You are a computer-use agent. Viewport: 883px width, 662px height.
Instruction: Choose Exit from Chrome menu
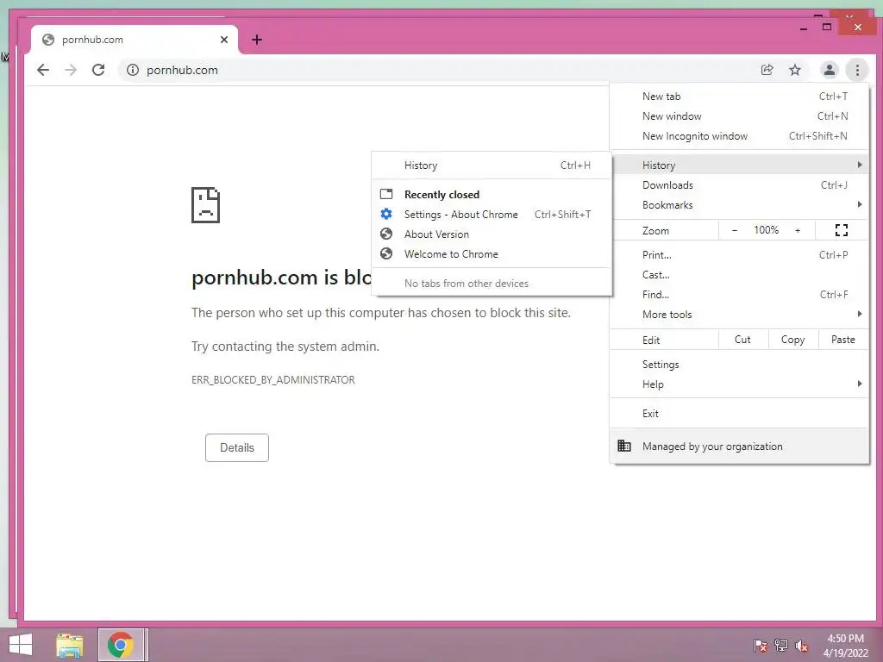739,413
